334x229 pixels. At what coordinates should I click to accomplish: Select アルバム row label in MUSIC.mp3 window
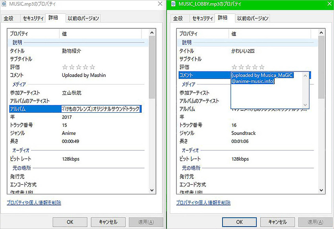pyautogui.click(x=18, y=109)
